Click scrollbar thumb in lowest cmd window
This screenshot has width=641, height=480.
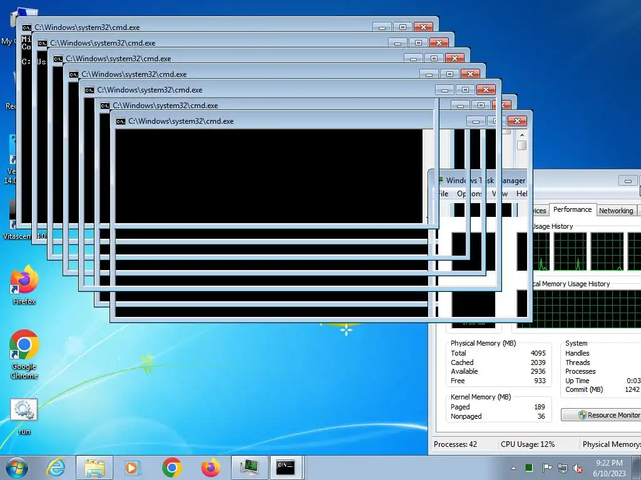coord(521,145)
